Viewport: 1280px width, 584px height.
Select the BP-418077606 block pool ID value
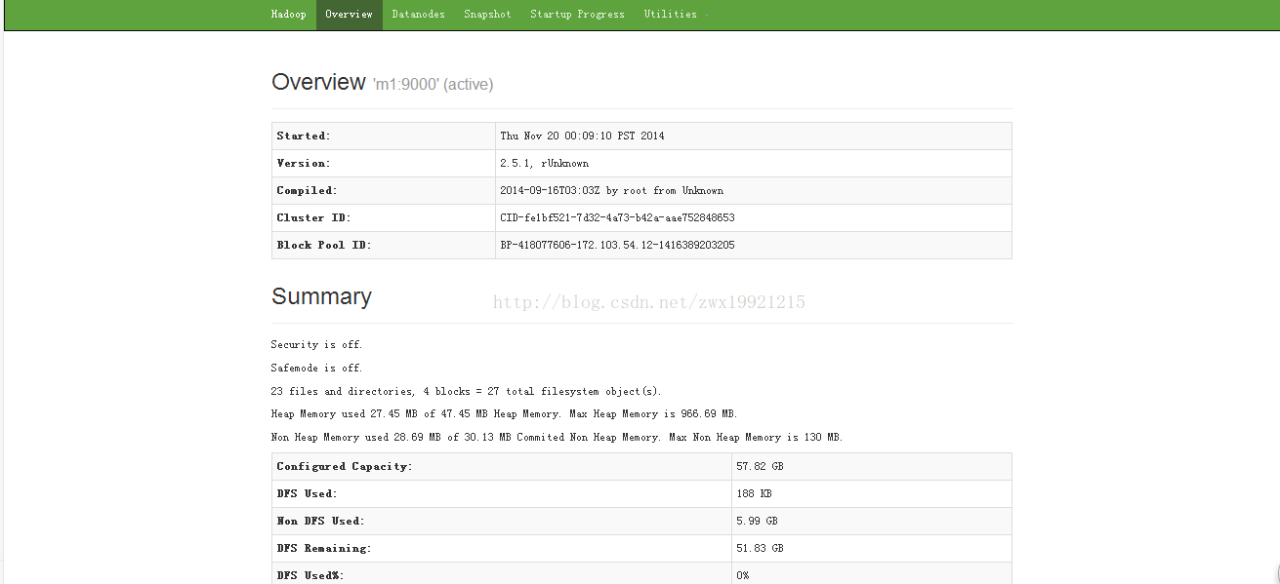pyautogui.click(x=617, y=245)
